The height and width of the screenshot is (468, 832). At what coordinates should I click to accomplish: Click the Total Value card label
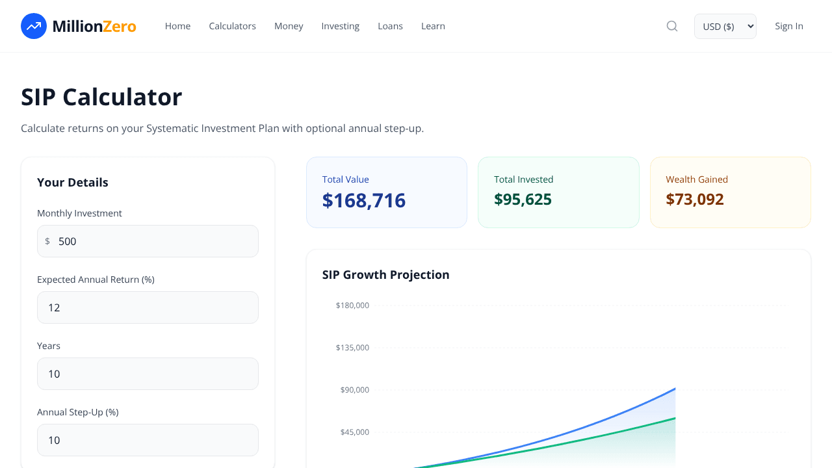pos(346,179)
